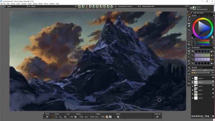Open the Size brush control icon
The width and height of the screenshot is (215, 121).
coord(65,117)
